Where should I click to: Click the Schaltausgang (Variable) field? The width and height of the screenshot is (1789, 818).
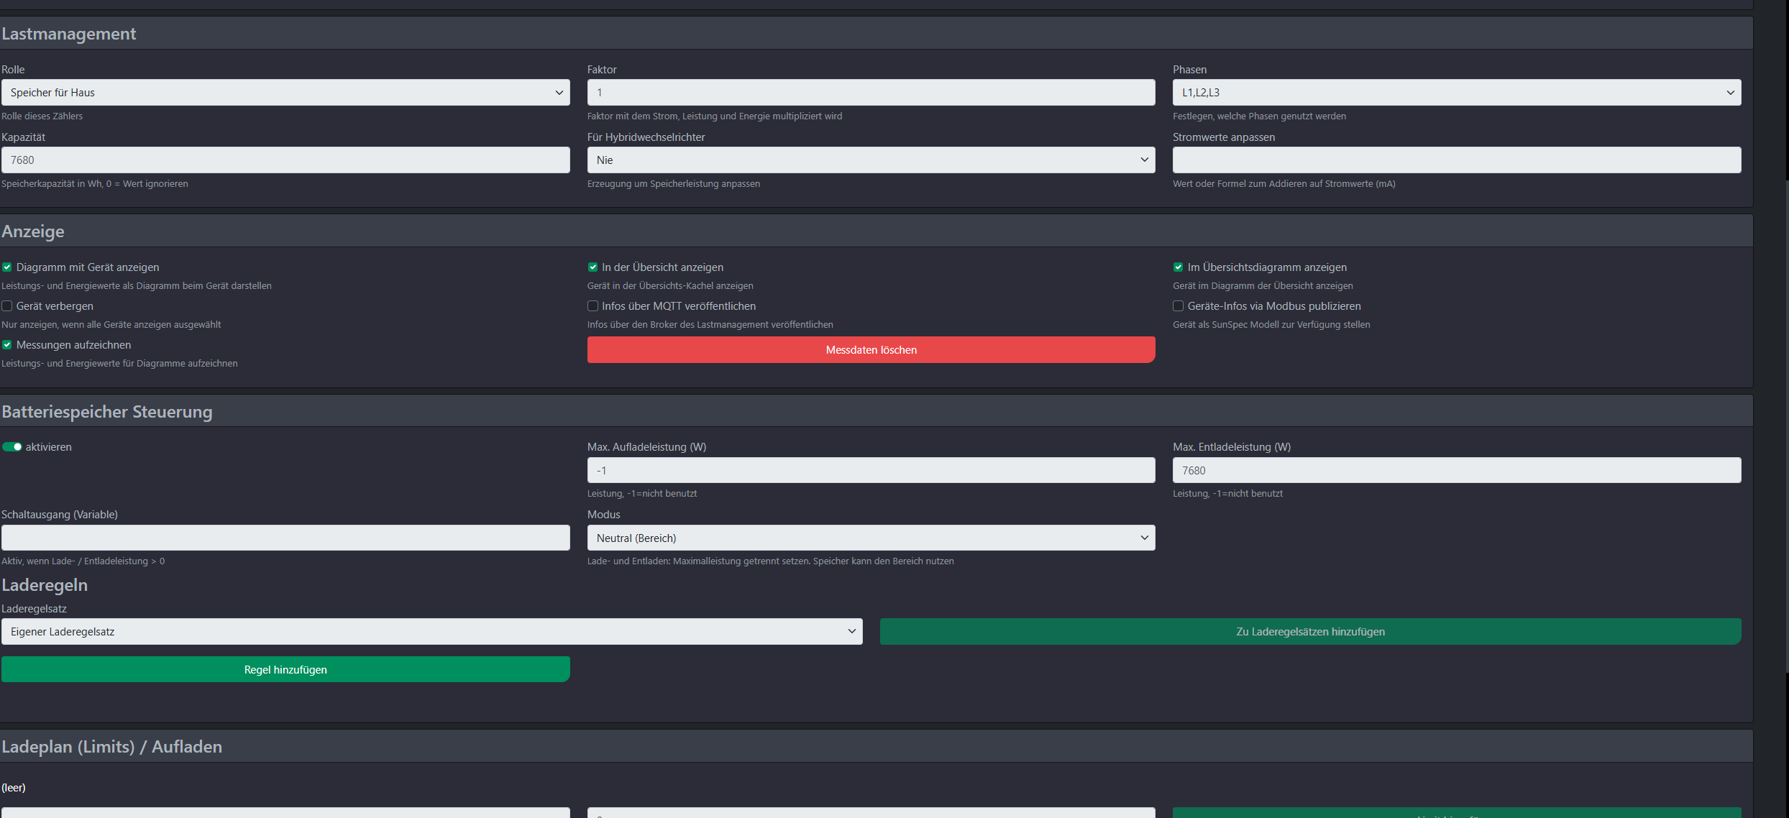point(285,538)
